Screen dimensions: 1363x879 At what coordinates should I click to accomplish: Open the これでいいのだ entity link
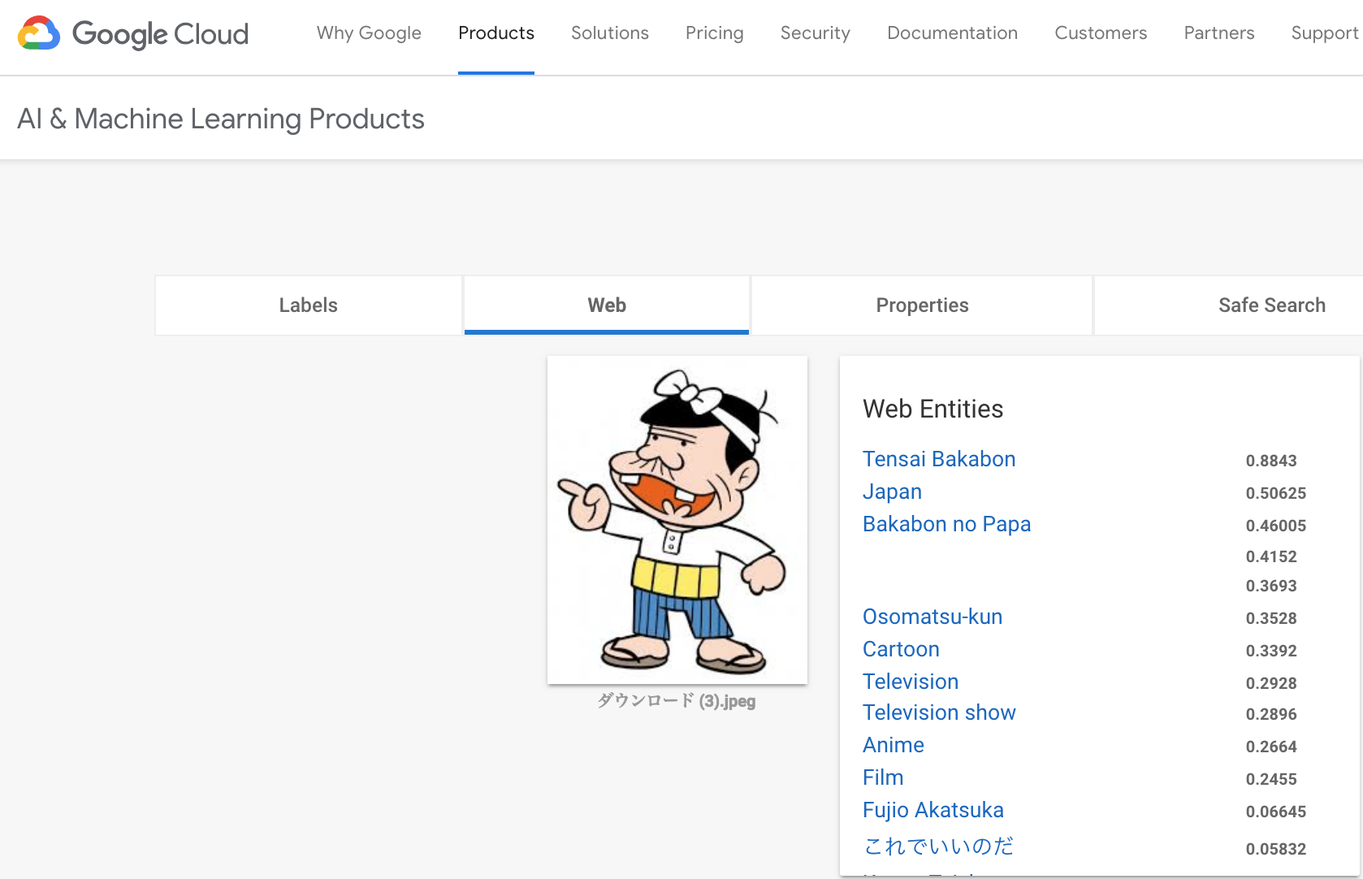[x=939, y=846]
